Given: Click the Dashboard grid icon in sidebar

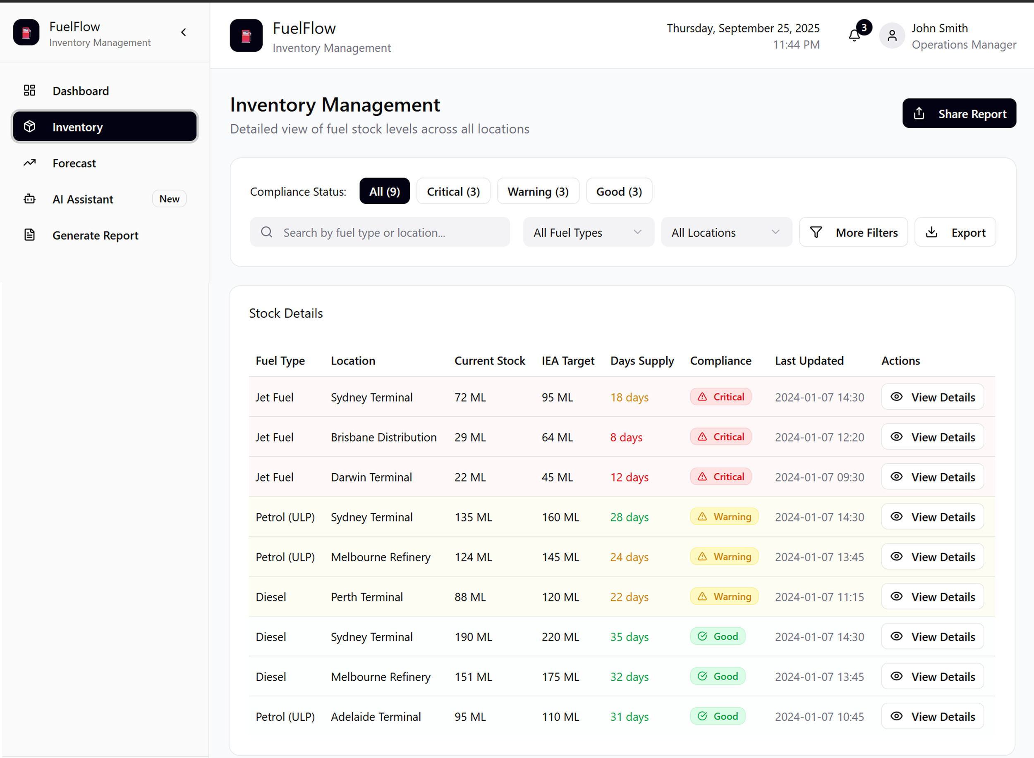Looking at the screenshot, I should pos(29,91).
